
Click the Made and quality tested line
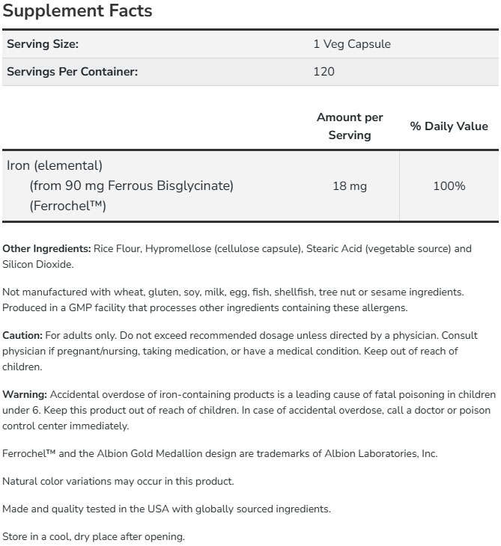166,509
